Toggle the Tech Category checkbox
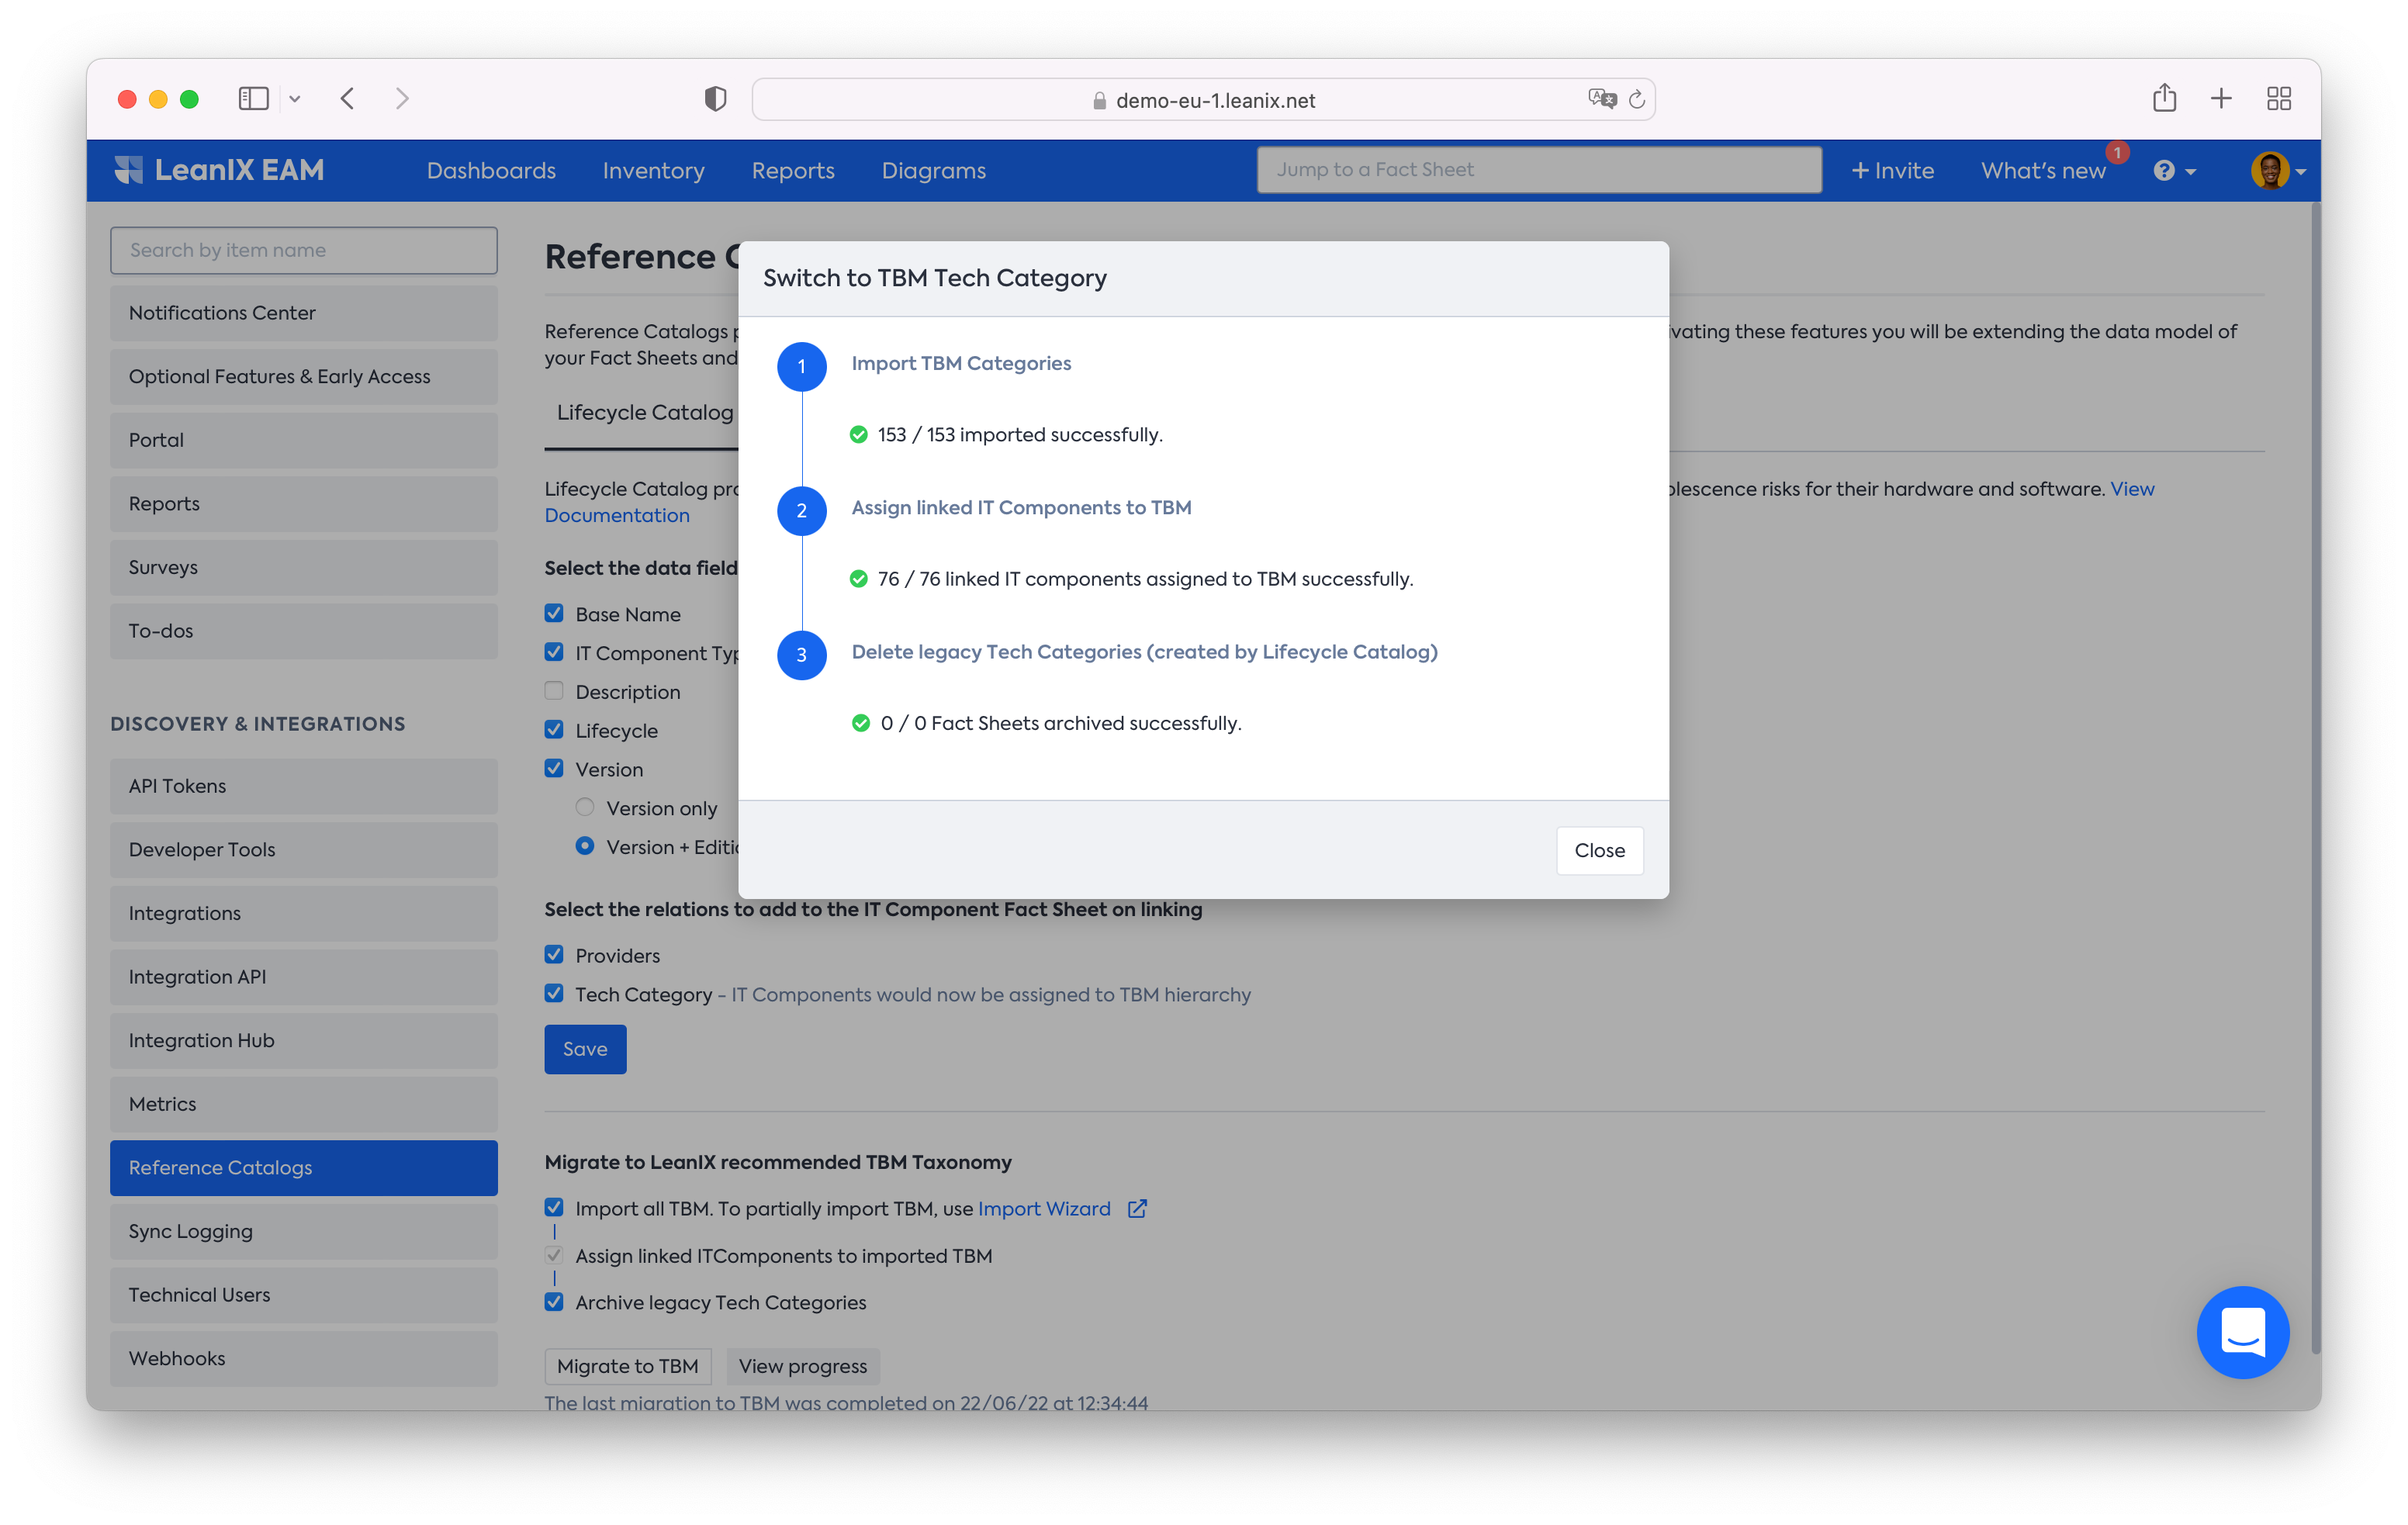Image resolution: width=2408 pixels, height=1525 pixels. [554, 994]
